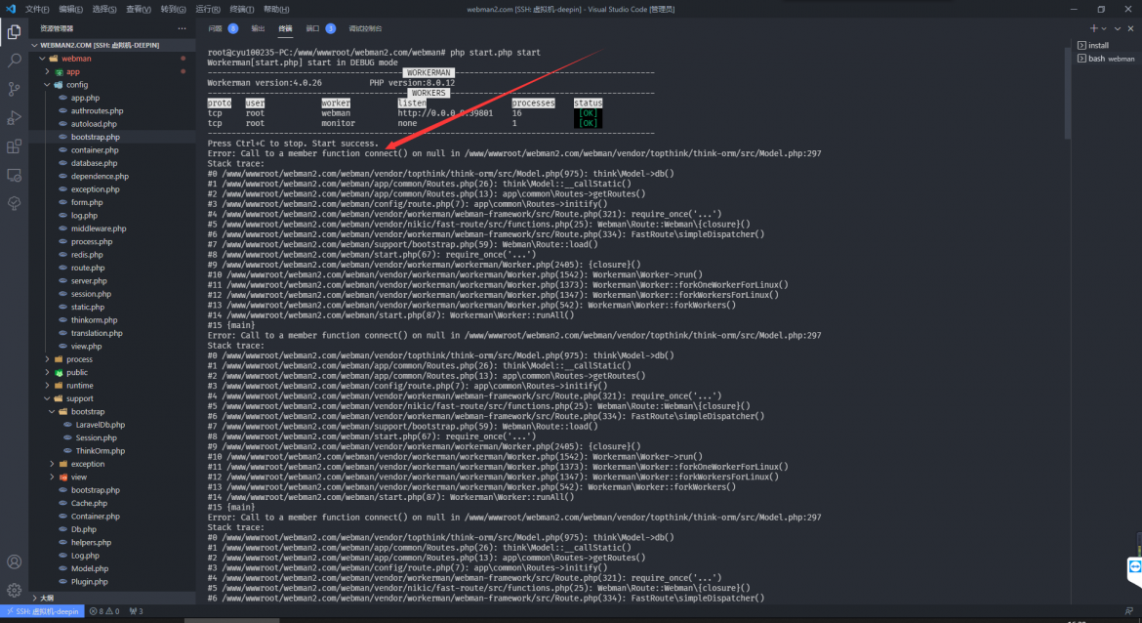The image size is (1142, 623).
Task: Open the 转到(G) menu
Action: (x=174, y=10)
